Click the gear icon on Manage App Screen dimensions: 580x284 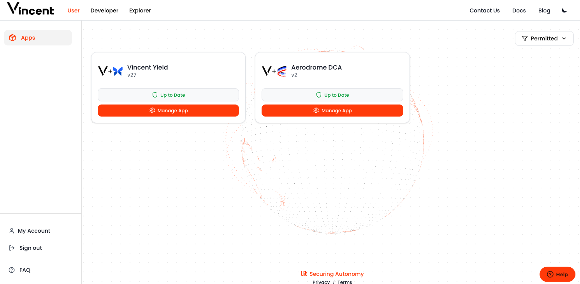point(152,110)
